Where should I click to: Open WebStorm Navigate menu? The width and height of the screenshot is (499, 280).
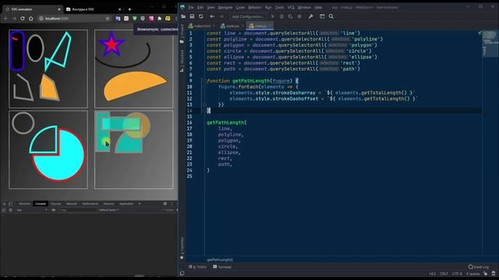pyautogui.click(x=225, y=7)
